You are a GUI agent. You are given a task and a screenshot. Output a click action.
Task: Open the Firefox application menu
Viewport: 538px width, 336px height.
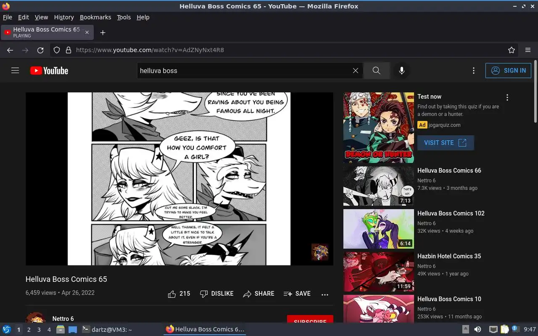(x=528, y=50)
